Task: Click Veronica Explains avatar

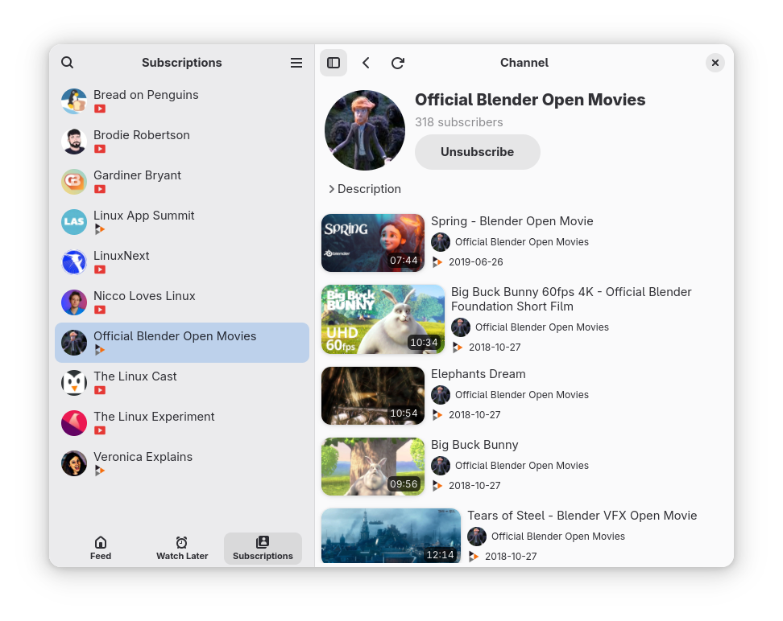Action: tap(74, 463)
